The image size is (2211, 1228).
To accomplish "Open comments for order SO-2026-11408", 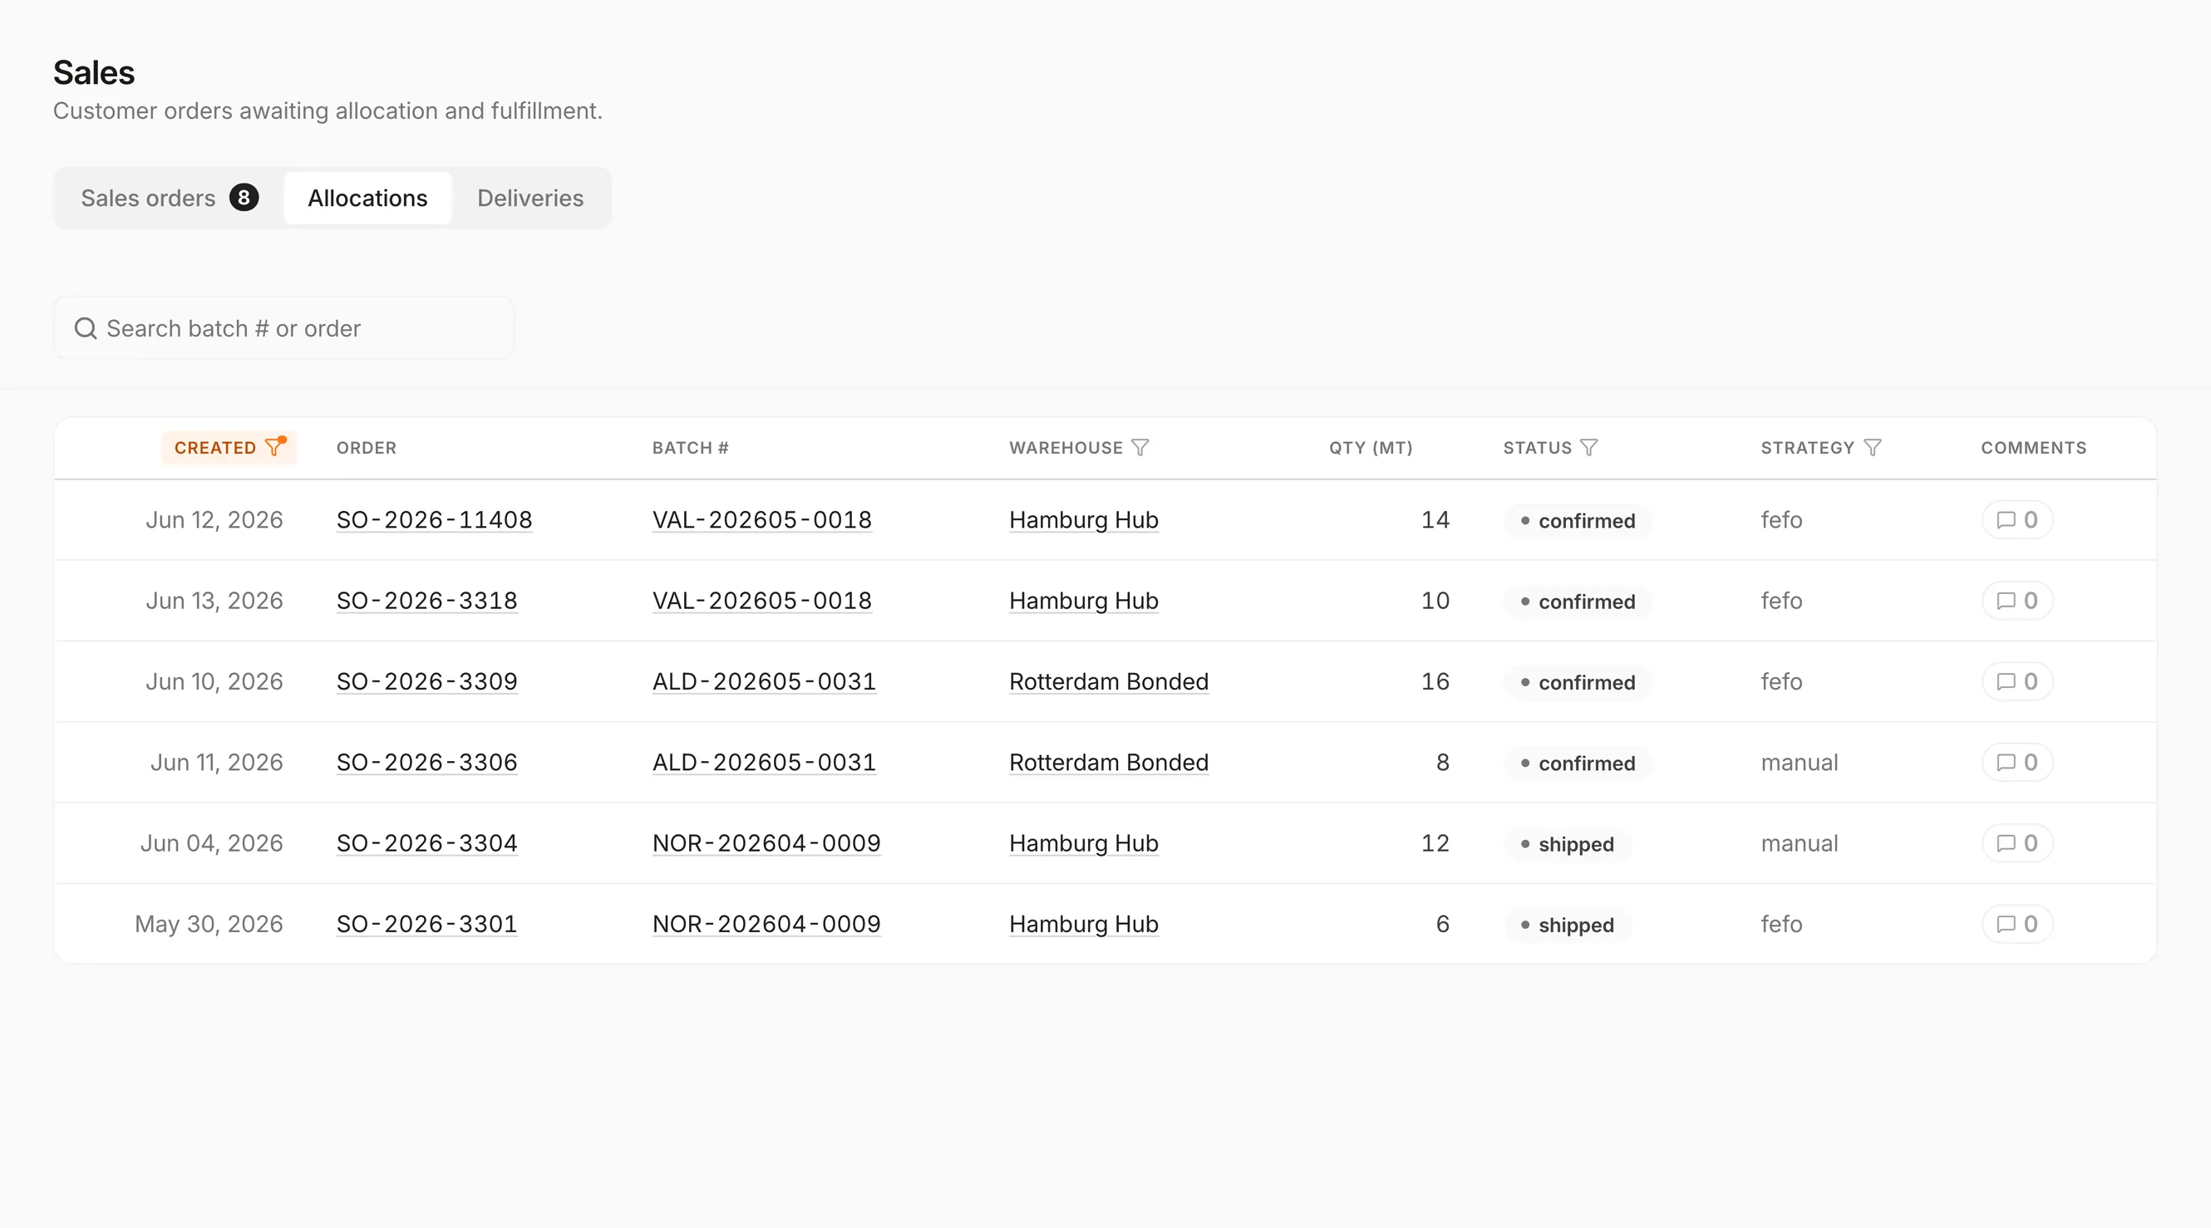I will pyautogui.click(x=2017, y=520).
